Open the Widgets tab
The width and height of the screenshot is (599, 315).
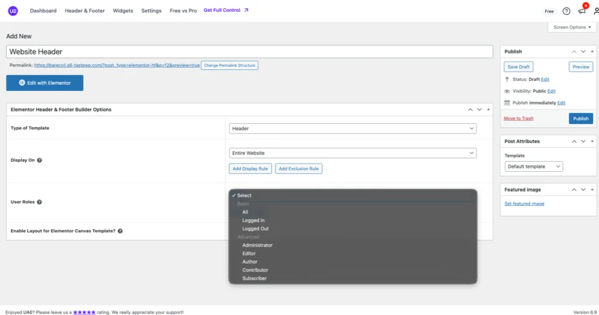123,11
